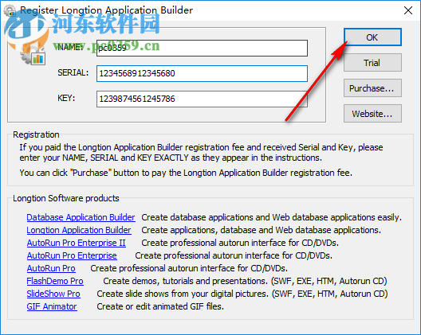This screenshot has width=421, height=335.
Task: Click the title bar application icon
Action: 10,10
